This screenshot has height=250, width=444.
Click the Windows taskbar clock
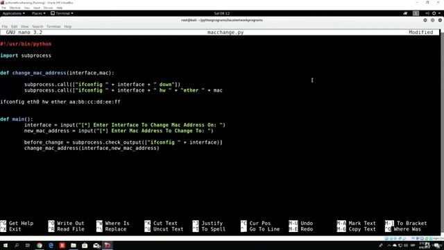(424, 245)
